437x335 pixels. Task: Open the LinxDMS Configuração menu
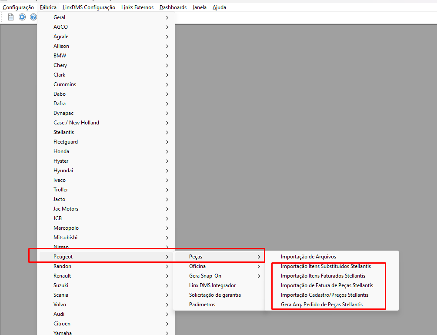(x=89, y=7)
